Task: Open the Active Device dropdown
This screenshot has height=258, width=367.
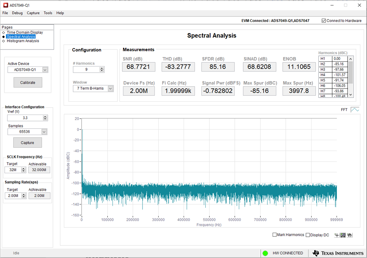Action: (45, 70)
